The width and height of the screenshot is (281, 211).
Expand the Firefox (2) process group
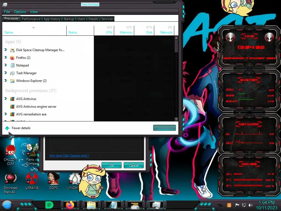tap(6, 57)
